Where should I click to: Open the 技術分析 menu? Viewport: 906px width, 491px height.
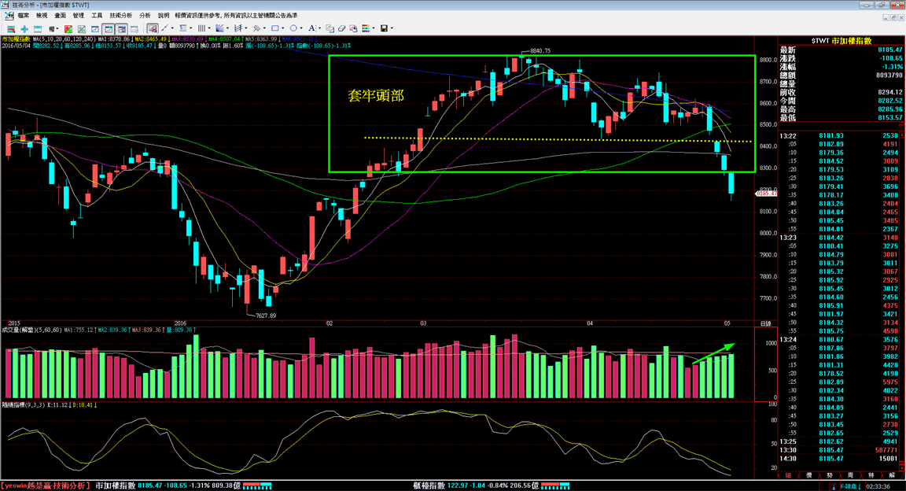click(121, 16)
